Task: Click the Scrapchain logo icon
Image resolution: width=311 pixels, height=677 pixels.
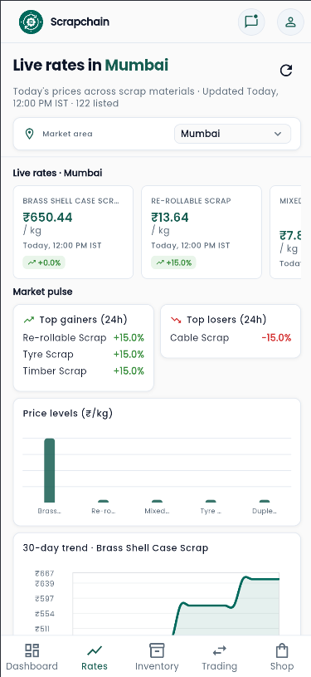Action: coord(31,22)
